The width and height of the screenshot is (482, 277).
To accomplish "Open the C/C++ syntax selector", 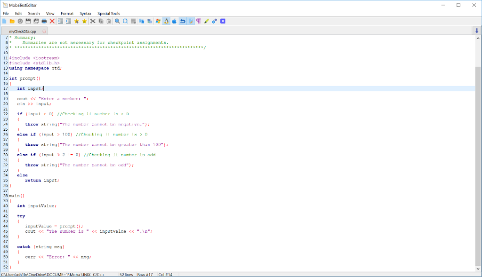I will click(x=97, y=273).
